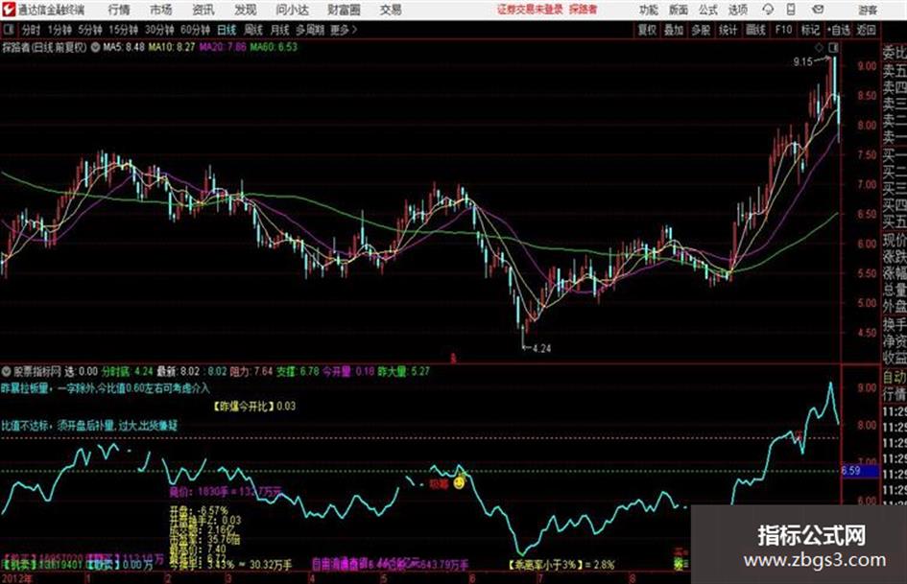The image size is (907, 584).
Task: Click the 游客 user account label
Action: tap(867, 10)
